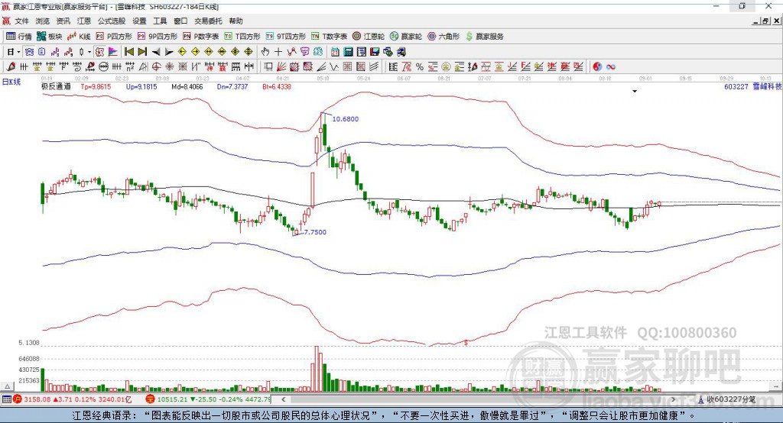Click the Bt=6.4338 indicator value
The image size is (783, 423).
pyautogui.click(x=277, y=86)
